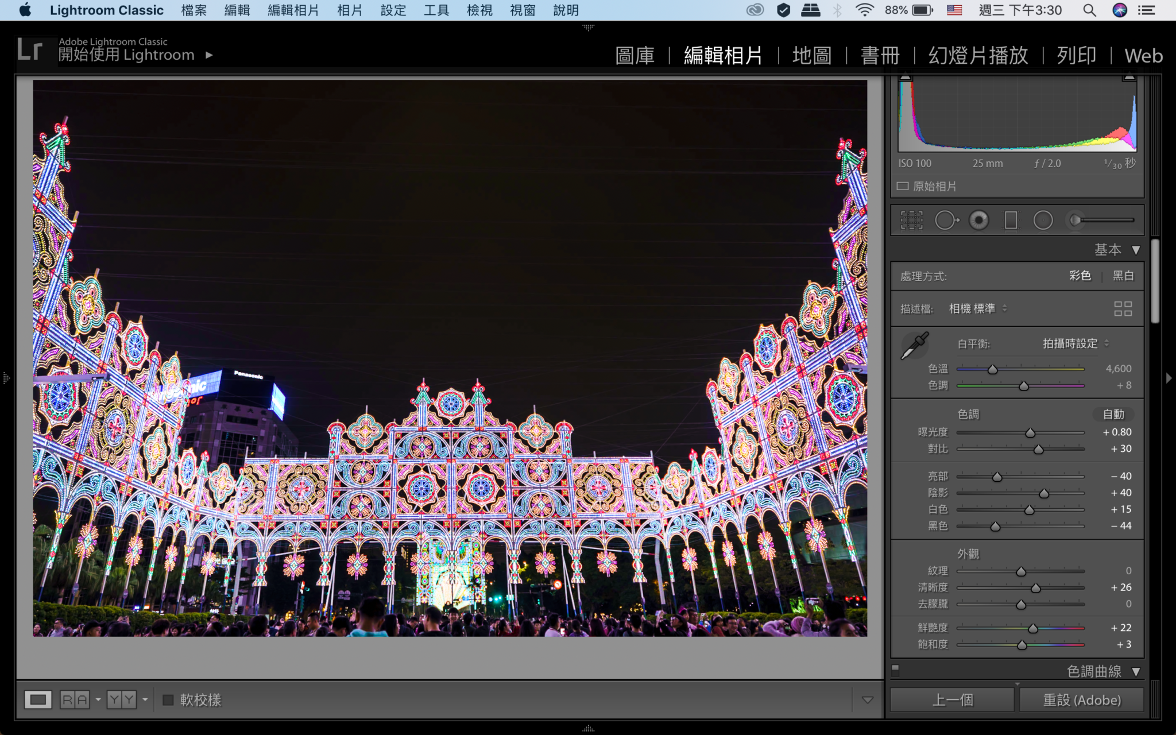Image resolution: width=1176 pixels, height=735 pixels.
Task: Open macOS Spotlight search
Action: click(1089, 10)
